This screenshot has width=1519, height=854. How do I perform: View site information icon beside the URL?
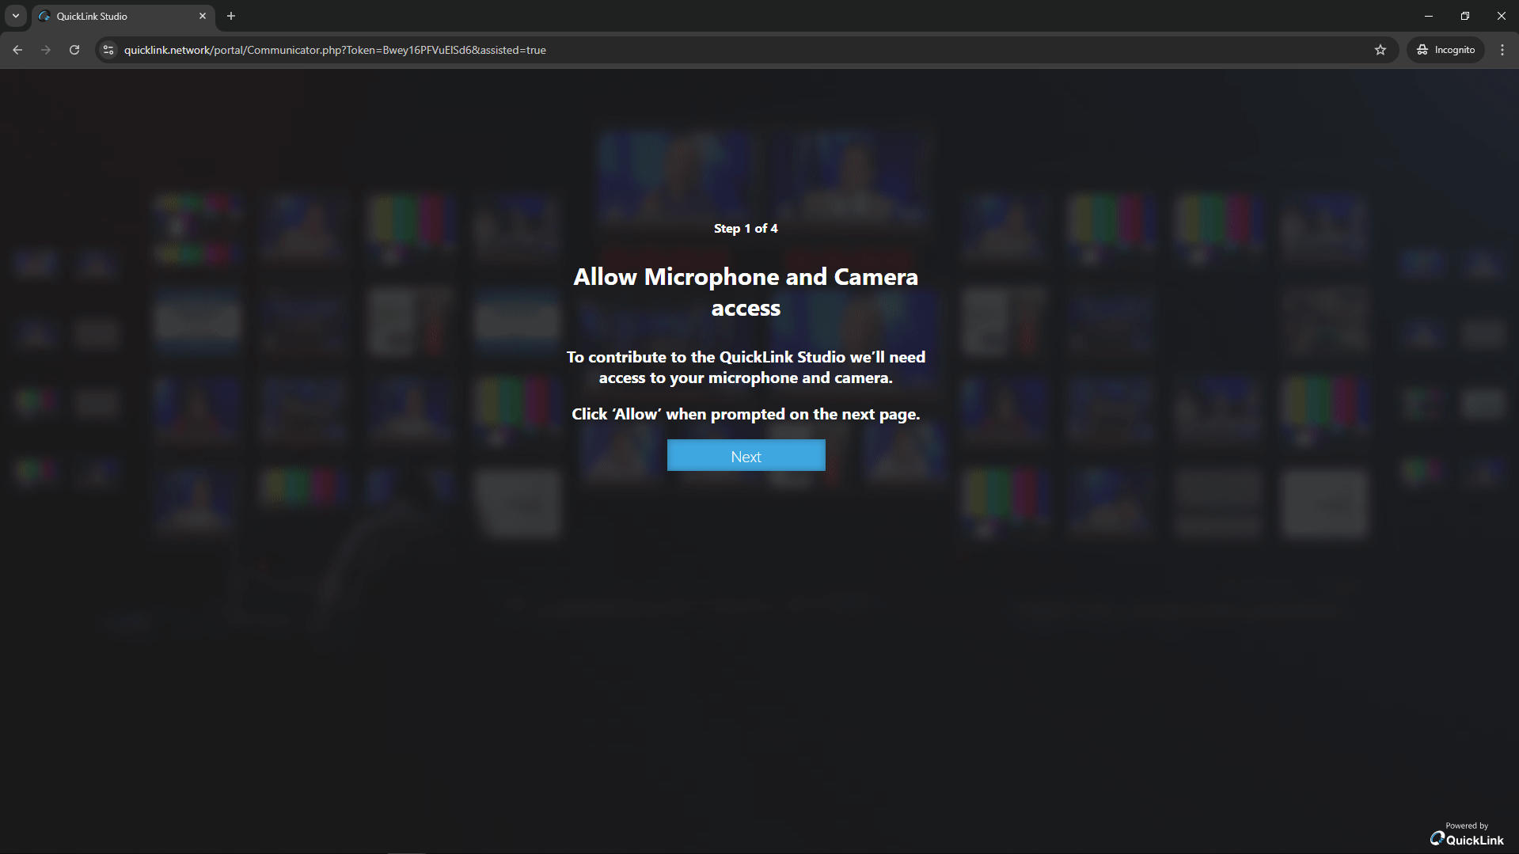[108, 50]
